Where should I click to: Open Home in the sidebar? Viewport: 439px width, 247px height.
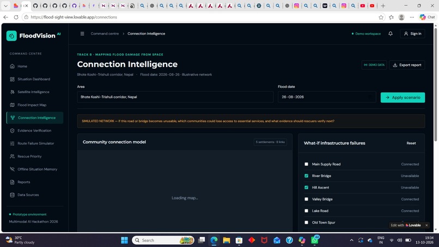coord(35,66)
